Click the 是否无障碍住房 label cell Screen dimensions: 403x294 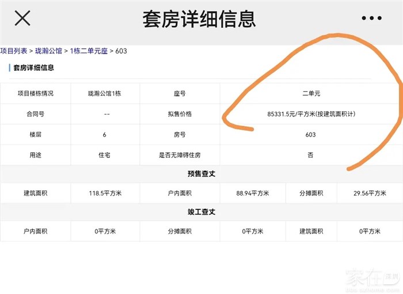(180, 156)
